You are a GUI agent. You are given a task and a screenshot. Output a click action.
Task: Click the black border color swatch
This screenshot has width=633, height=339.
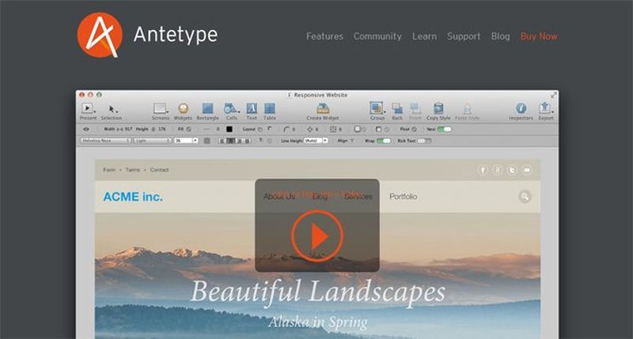(x=229, y=130)
